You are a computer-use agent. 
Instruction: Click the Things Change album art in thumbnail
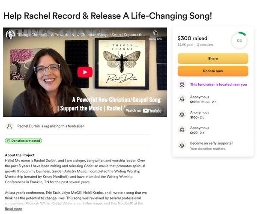[122, 63]
